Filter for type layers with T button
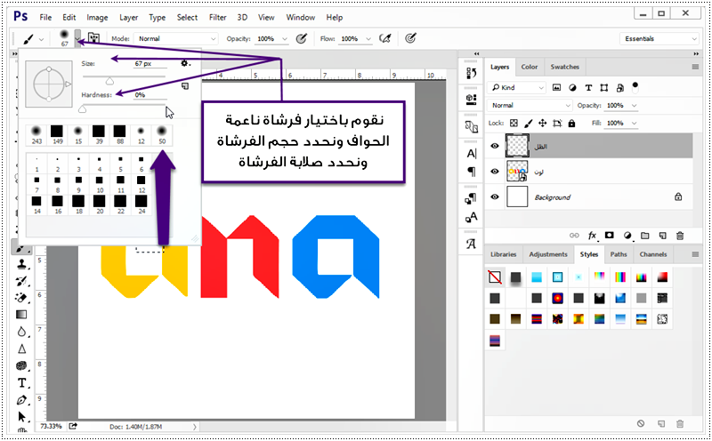Image resolution: width=712 pixels, height=441 pixels. pyautogui.click(x=588, y=87)
